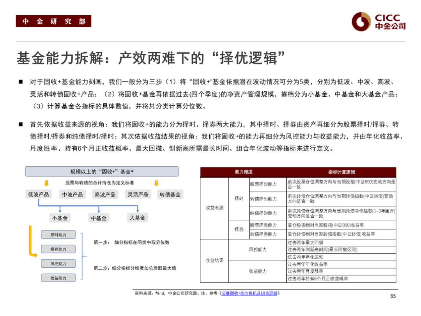Screen dimensions: 421x316
Task: Select the 高波产品 box
Action: point(105,194)
